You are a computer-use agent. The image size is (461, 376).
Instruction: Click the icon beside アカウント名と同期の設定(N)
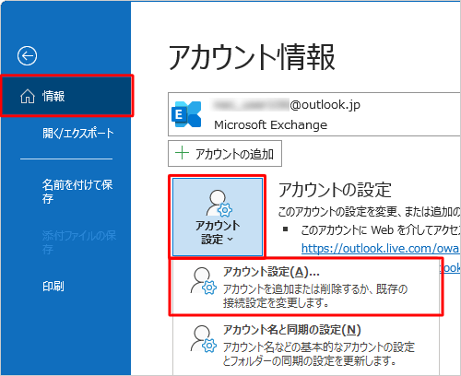[x=203, y=339]
